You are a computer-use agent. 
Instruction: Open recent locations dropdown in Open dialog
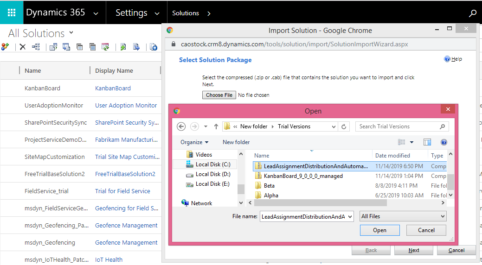click(x=206, y=126)
